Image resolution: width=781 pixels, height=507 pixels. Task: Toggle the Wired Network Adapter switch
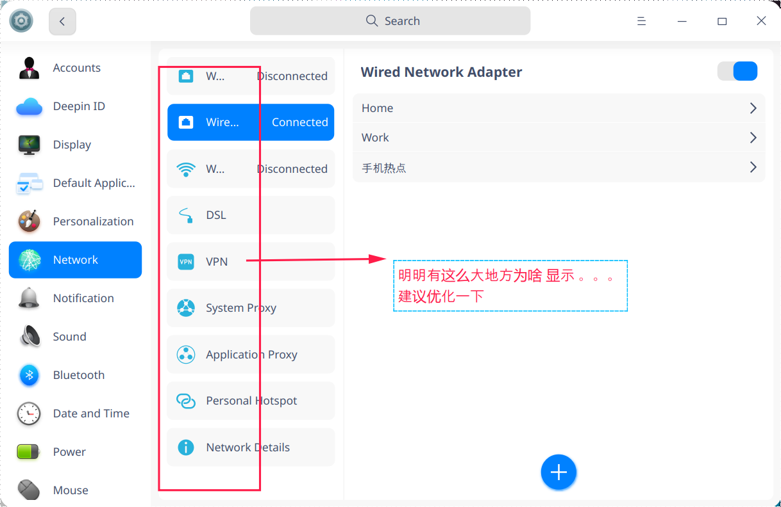[737, 71]
